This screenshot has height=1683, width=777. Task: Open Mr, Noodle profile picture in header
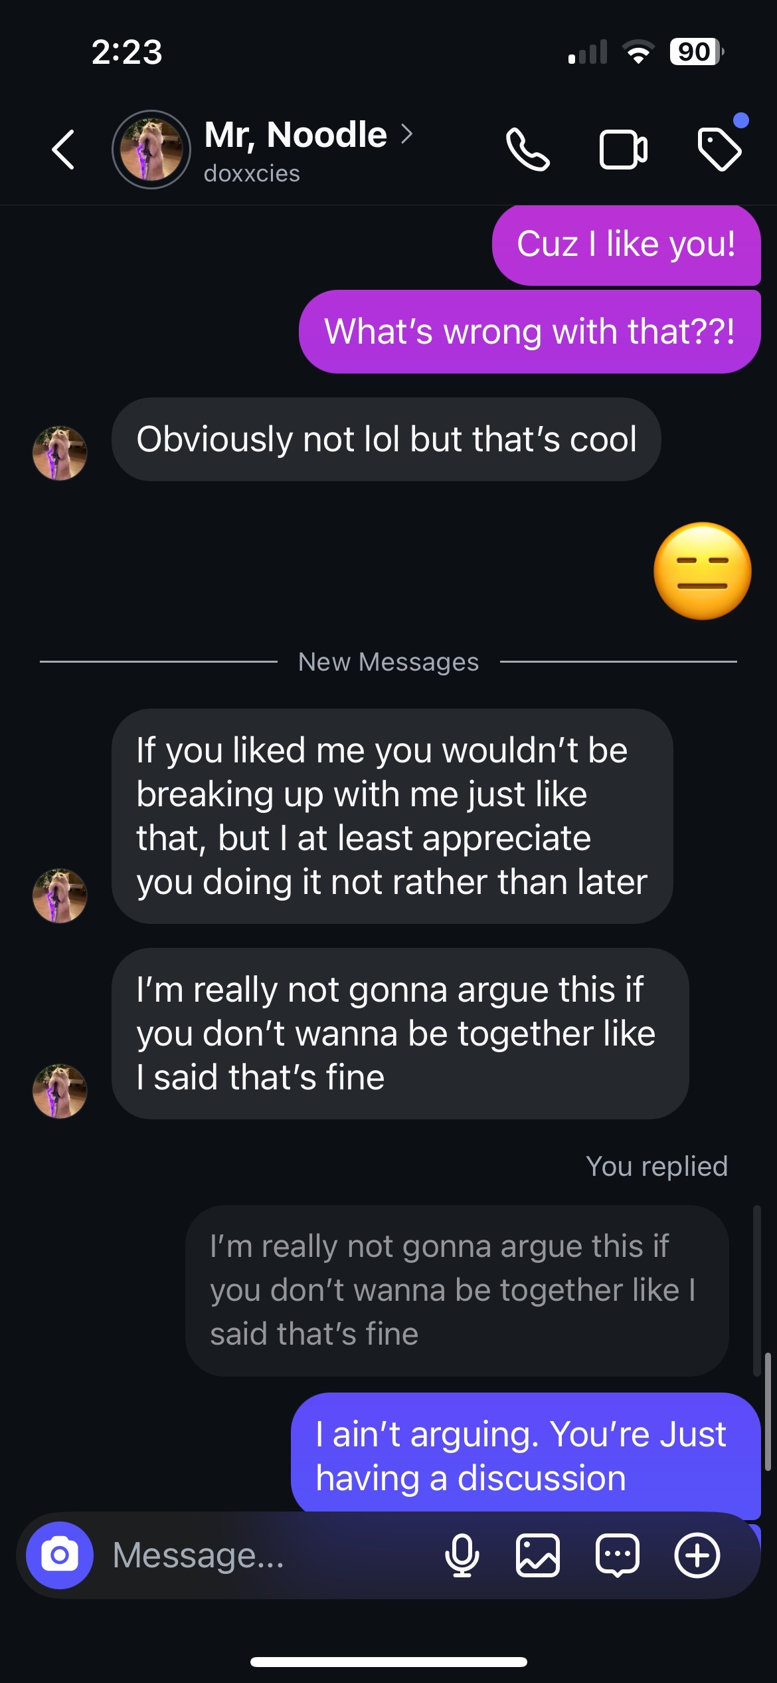coord(151,150)
